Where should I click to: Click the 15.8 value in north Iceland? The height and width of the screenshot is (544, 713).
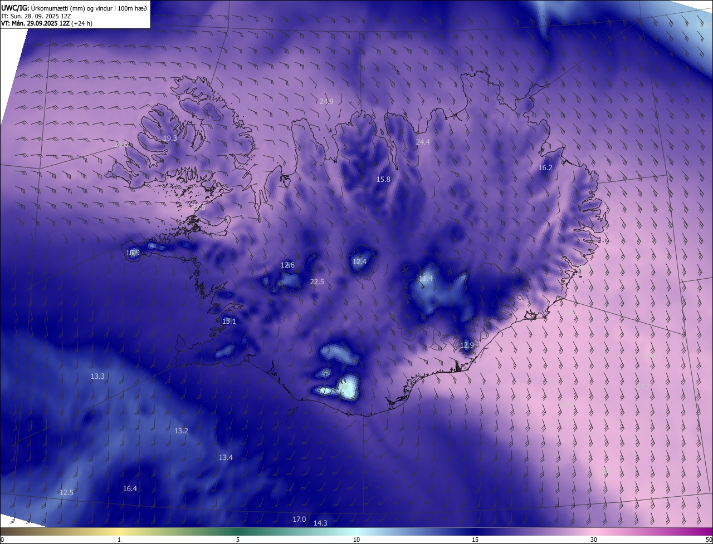point(383,179)
